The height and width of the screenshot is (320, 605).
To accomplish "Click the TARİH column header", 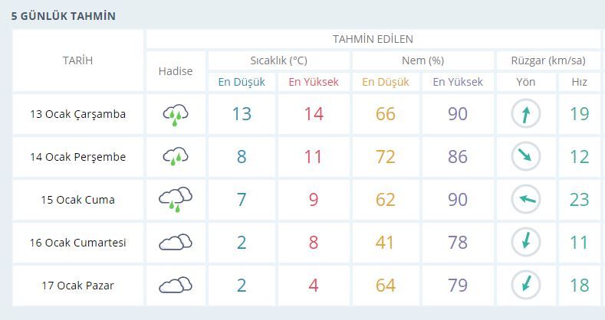I will [77, 60].
